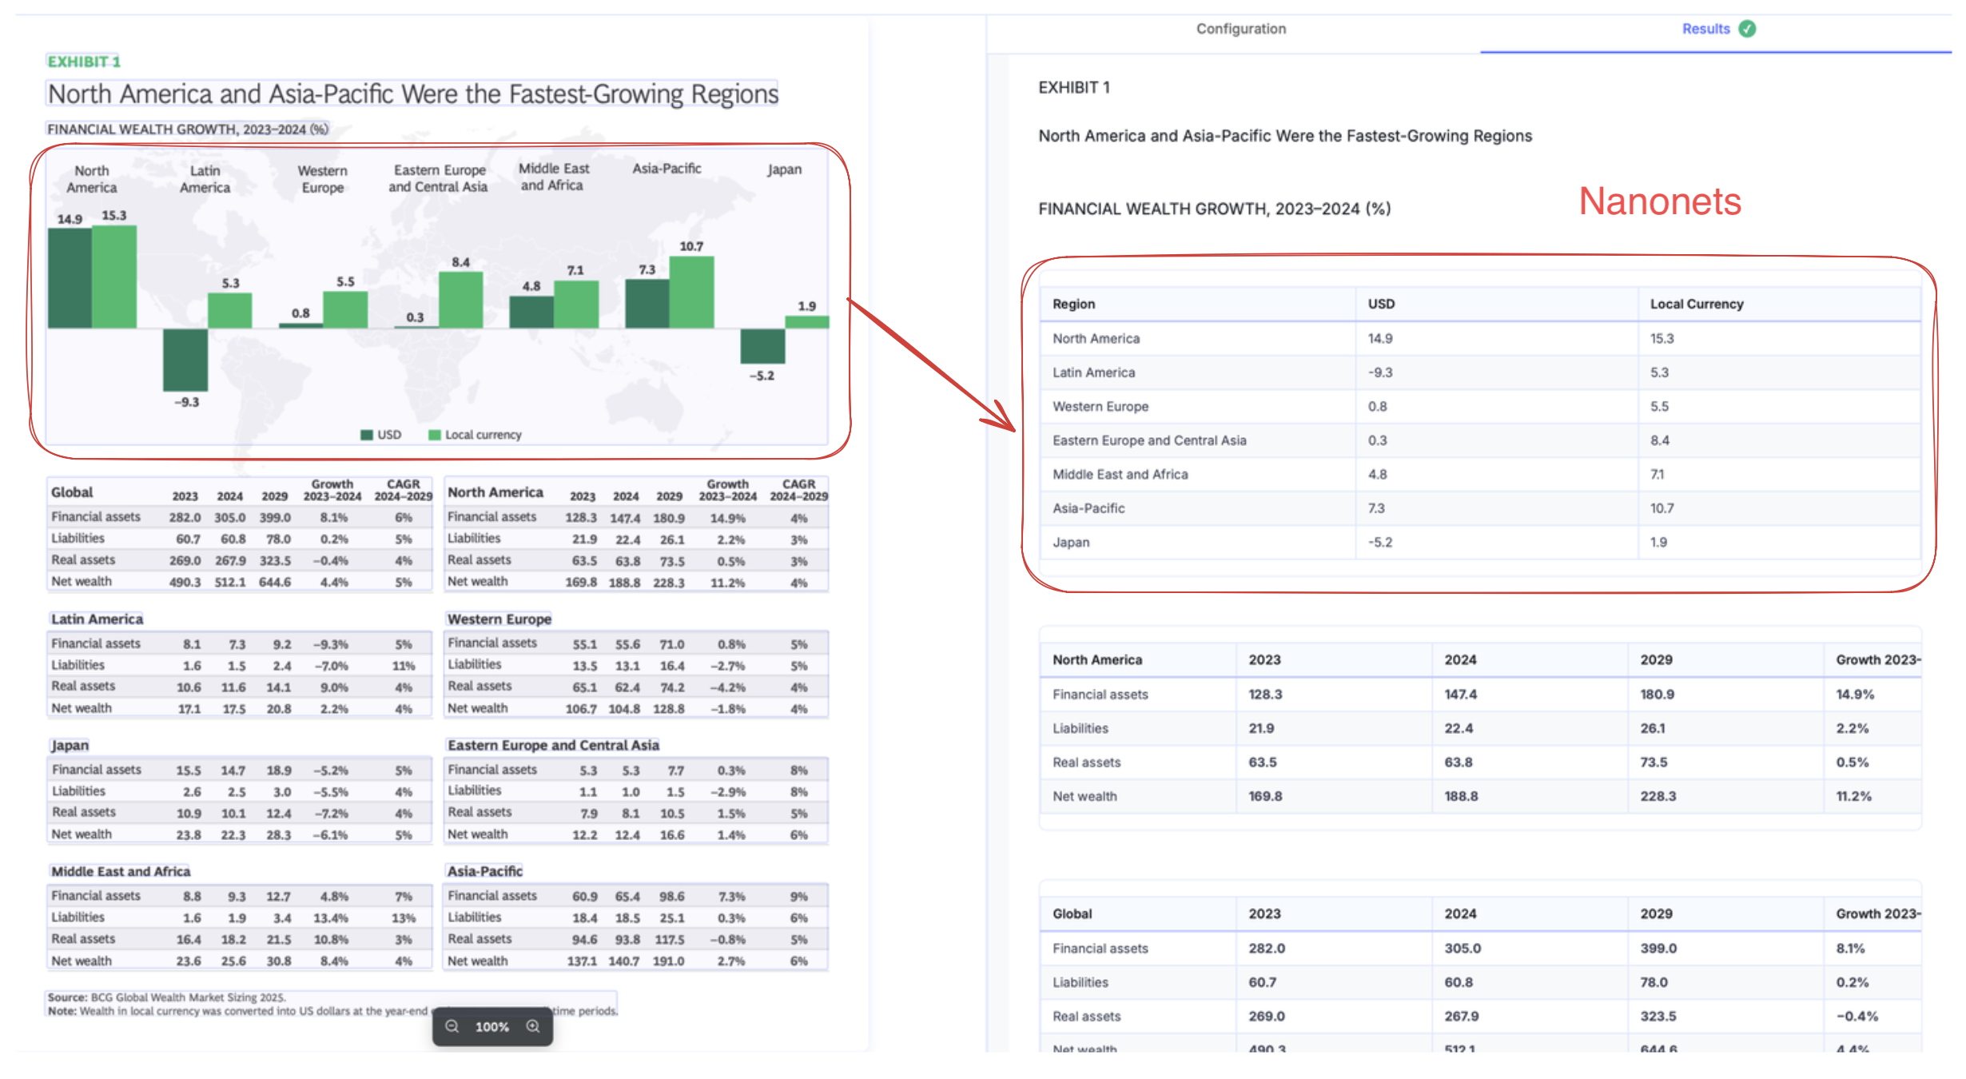This screenshot has width=1966, height=1079.
Task: Click Asia-Pacific table heading in the document
Action: tap(484, 871)
